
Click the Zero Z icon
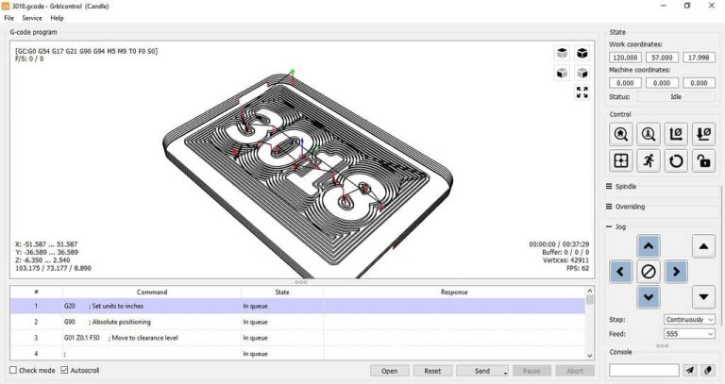tap(703, 135)
